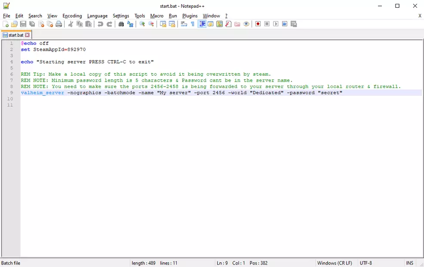Image resolution: width=424 pixels, height=267 pixels.
Task: Open the ? help menu
Action: 226,15
